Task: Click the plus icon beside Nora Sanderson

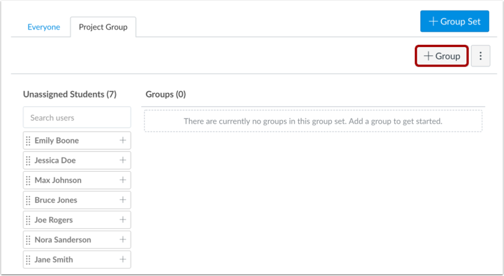Action: pyautogui.click(x=123, y=240)
